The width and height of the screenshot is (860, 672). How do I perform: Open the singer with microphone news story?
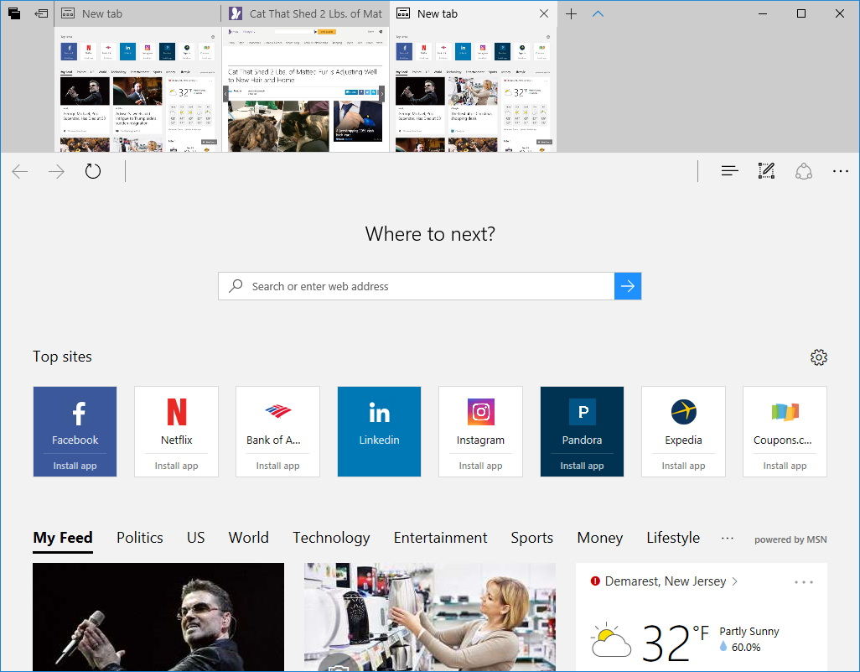point(158,617)
